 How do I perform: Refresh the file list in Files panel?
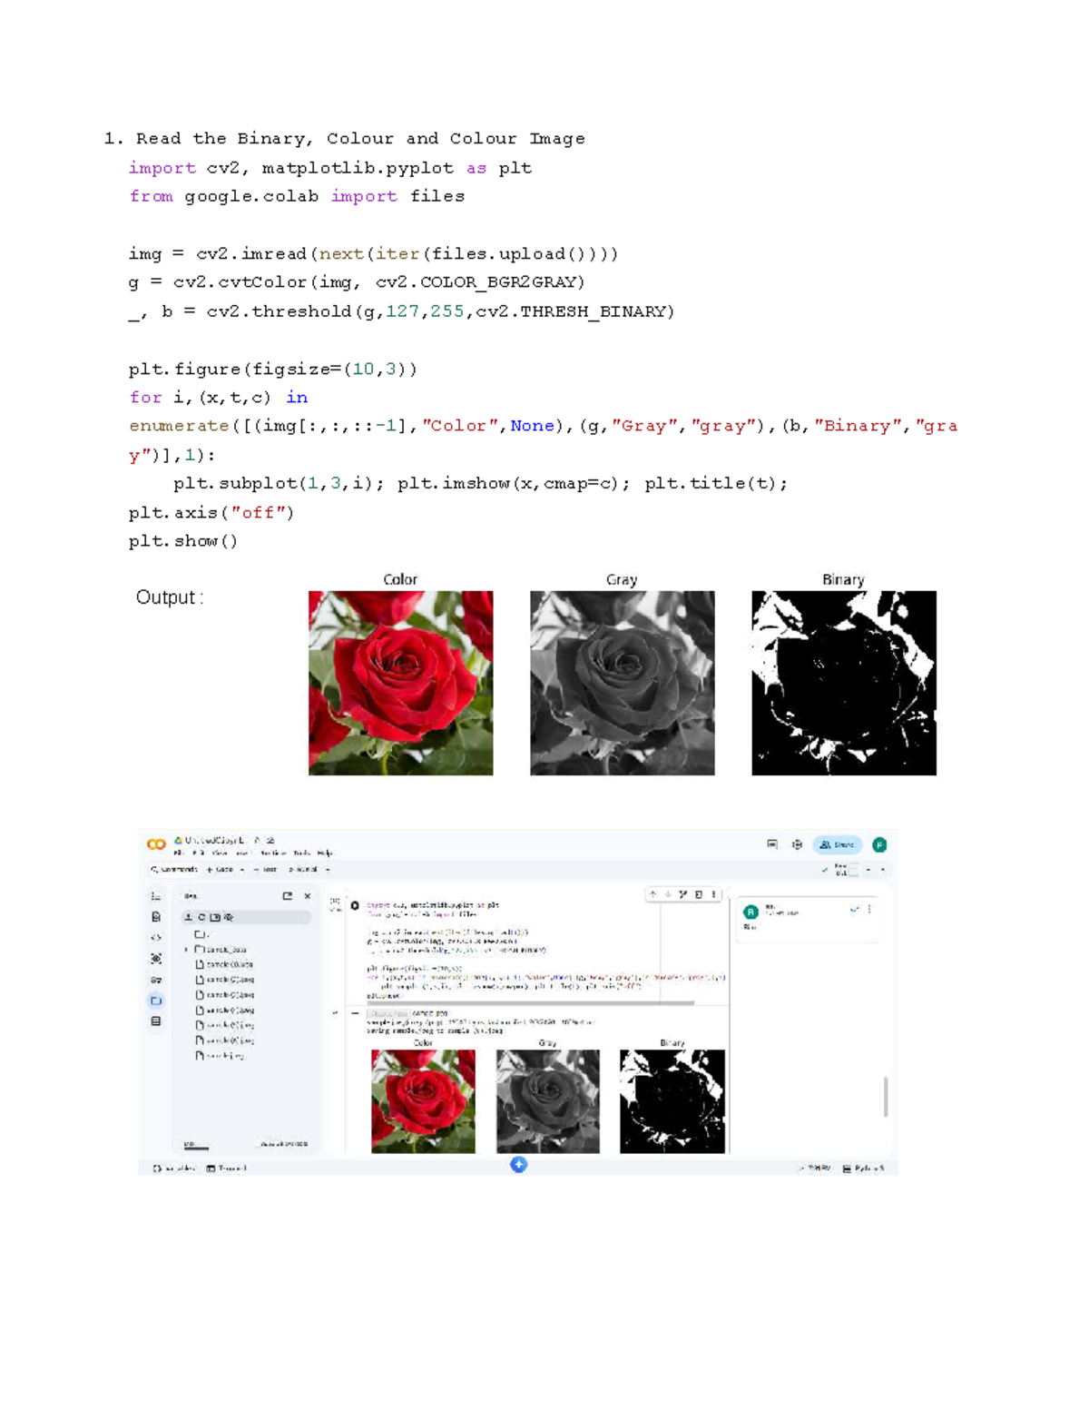pyautogui.click(x=201, y=917)
